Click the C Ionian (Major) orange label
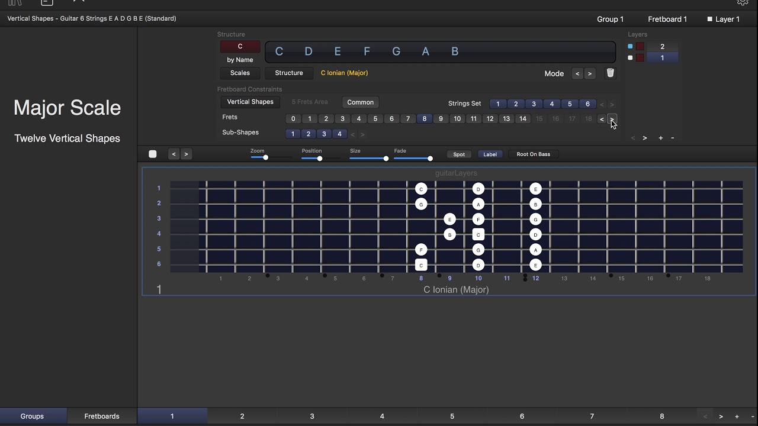This screenshot has height=426, width=758. click(345, 73)
